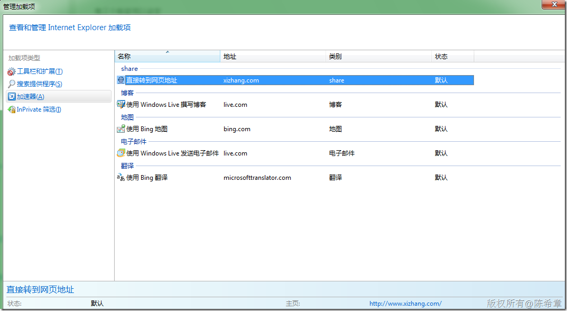Collapse the 地图 group header
The image size is (567, 311).
pos(127,117)
